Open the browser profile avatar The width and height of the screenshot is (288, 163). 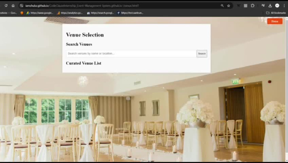pos(277,6)
